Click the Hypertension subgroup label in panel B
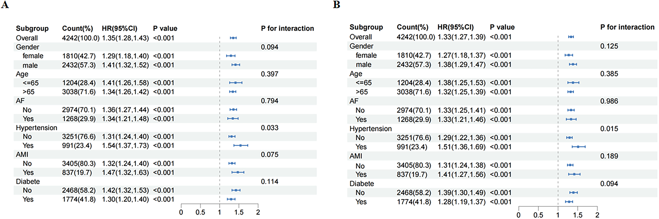This screenshot has width=659, height=219. pos(370,129)
